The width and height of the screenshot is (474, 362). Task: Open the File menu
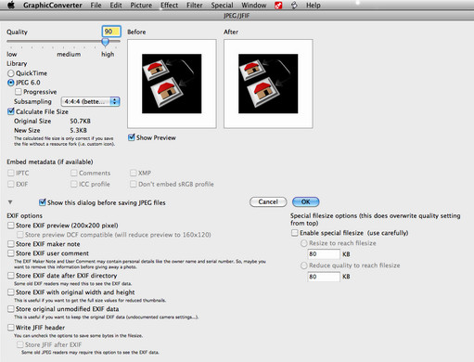click(96, 6)
